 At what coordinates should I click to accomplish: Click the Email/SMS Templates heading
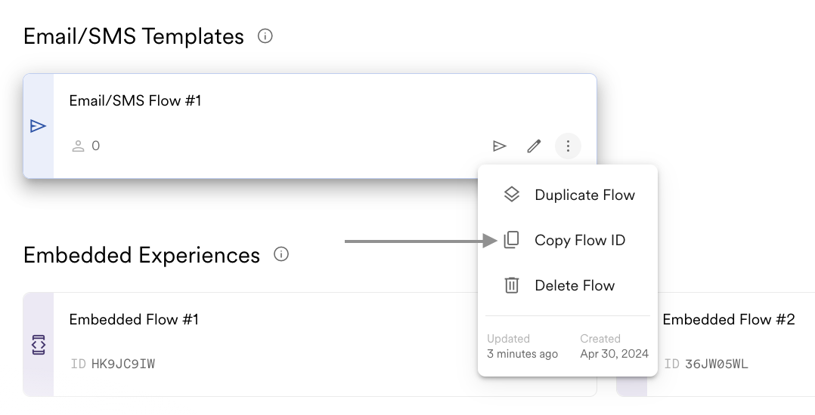(134, 36)
